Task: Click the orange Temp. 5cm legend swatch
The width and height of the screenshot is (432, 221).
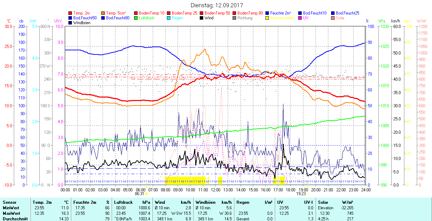Action: [x=103, y=13]
